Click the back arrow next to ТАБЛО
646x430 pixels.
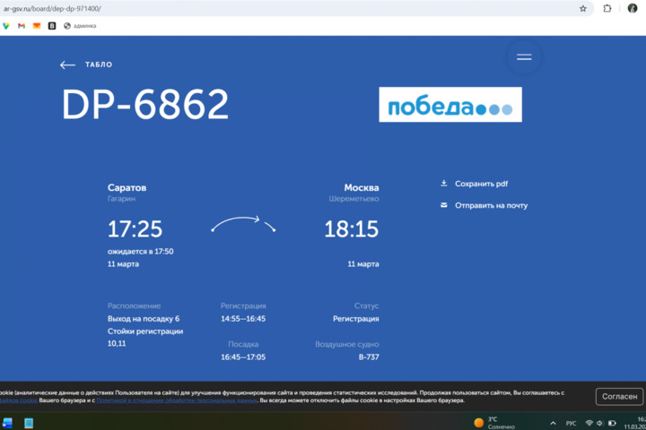pyautogui.click(x=67, y=65)
